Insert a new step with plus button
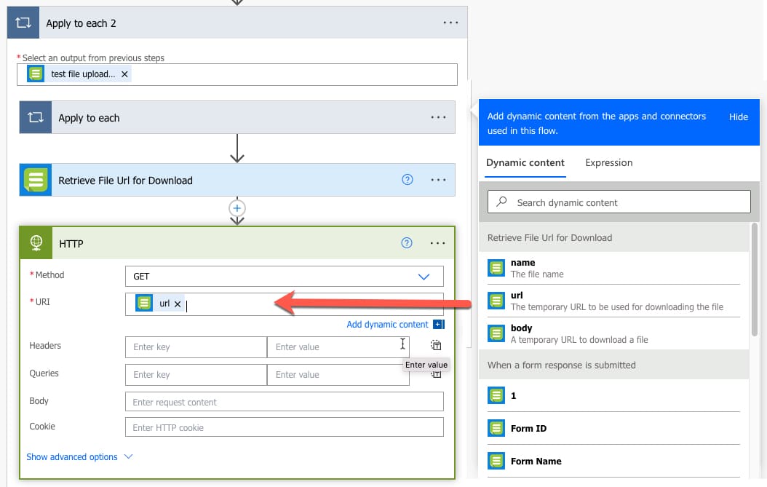Screen dimensions: 767x487 pos(237,208)
